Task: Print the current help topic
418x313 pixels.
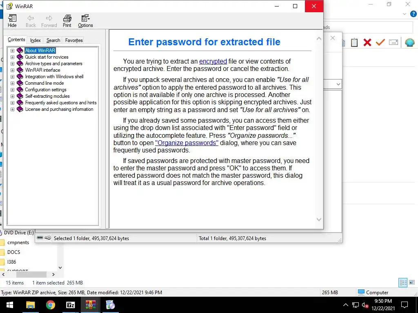Action: [x=67, y=21]
